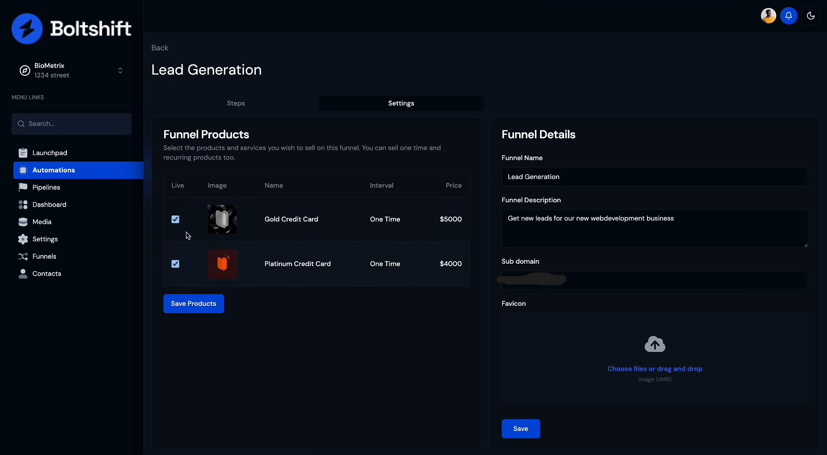Click the Live column header
The image size is (827, 455).
(177, 185)
